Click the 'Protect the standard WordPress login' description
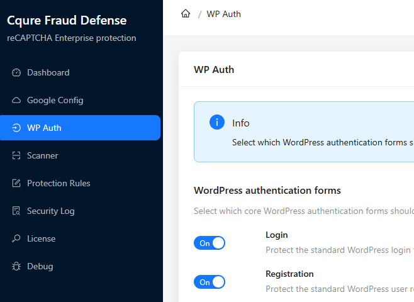414x302 pixels. [340, 250]
